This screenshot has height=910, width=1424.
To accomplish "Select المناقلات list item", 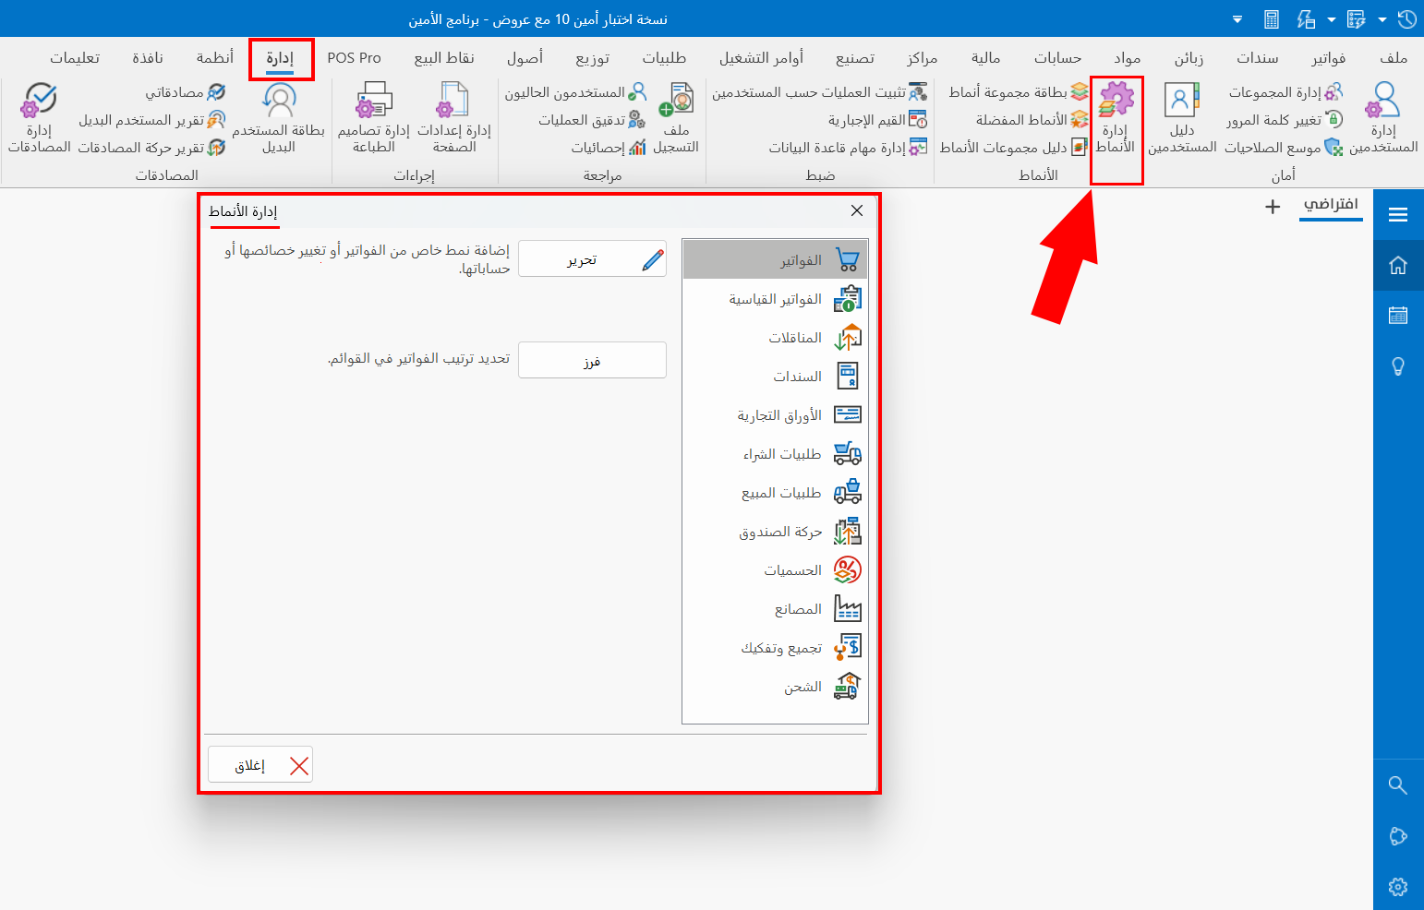I will coord(775,338).
